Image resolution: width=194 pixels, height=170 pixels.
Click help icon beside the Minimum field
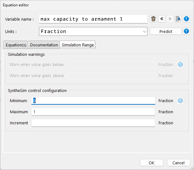point(180,101)
